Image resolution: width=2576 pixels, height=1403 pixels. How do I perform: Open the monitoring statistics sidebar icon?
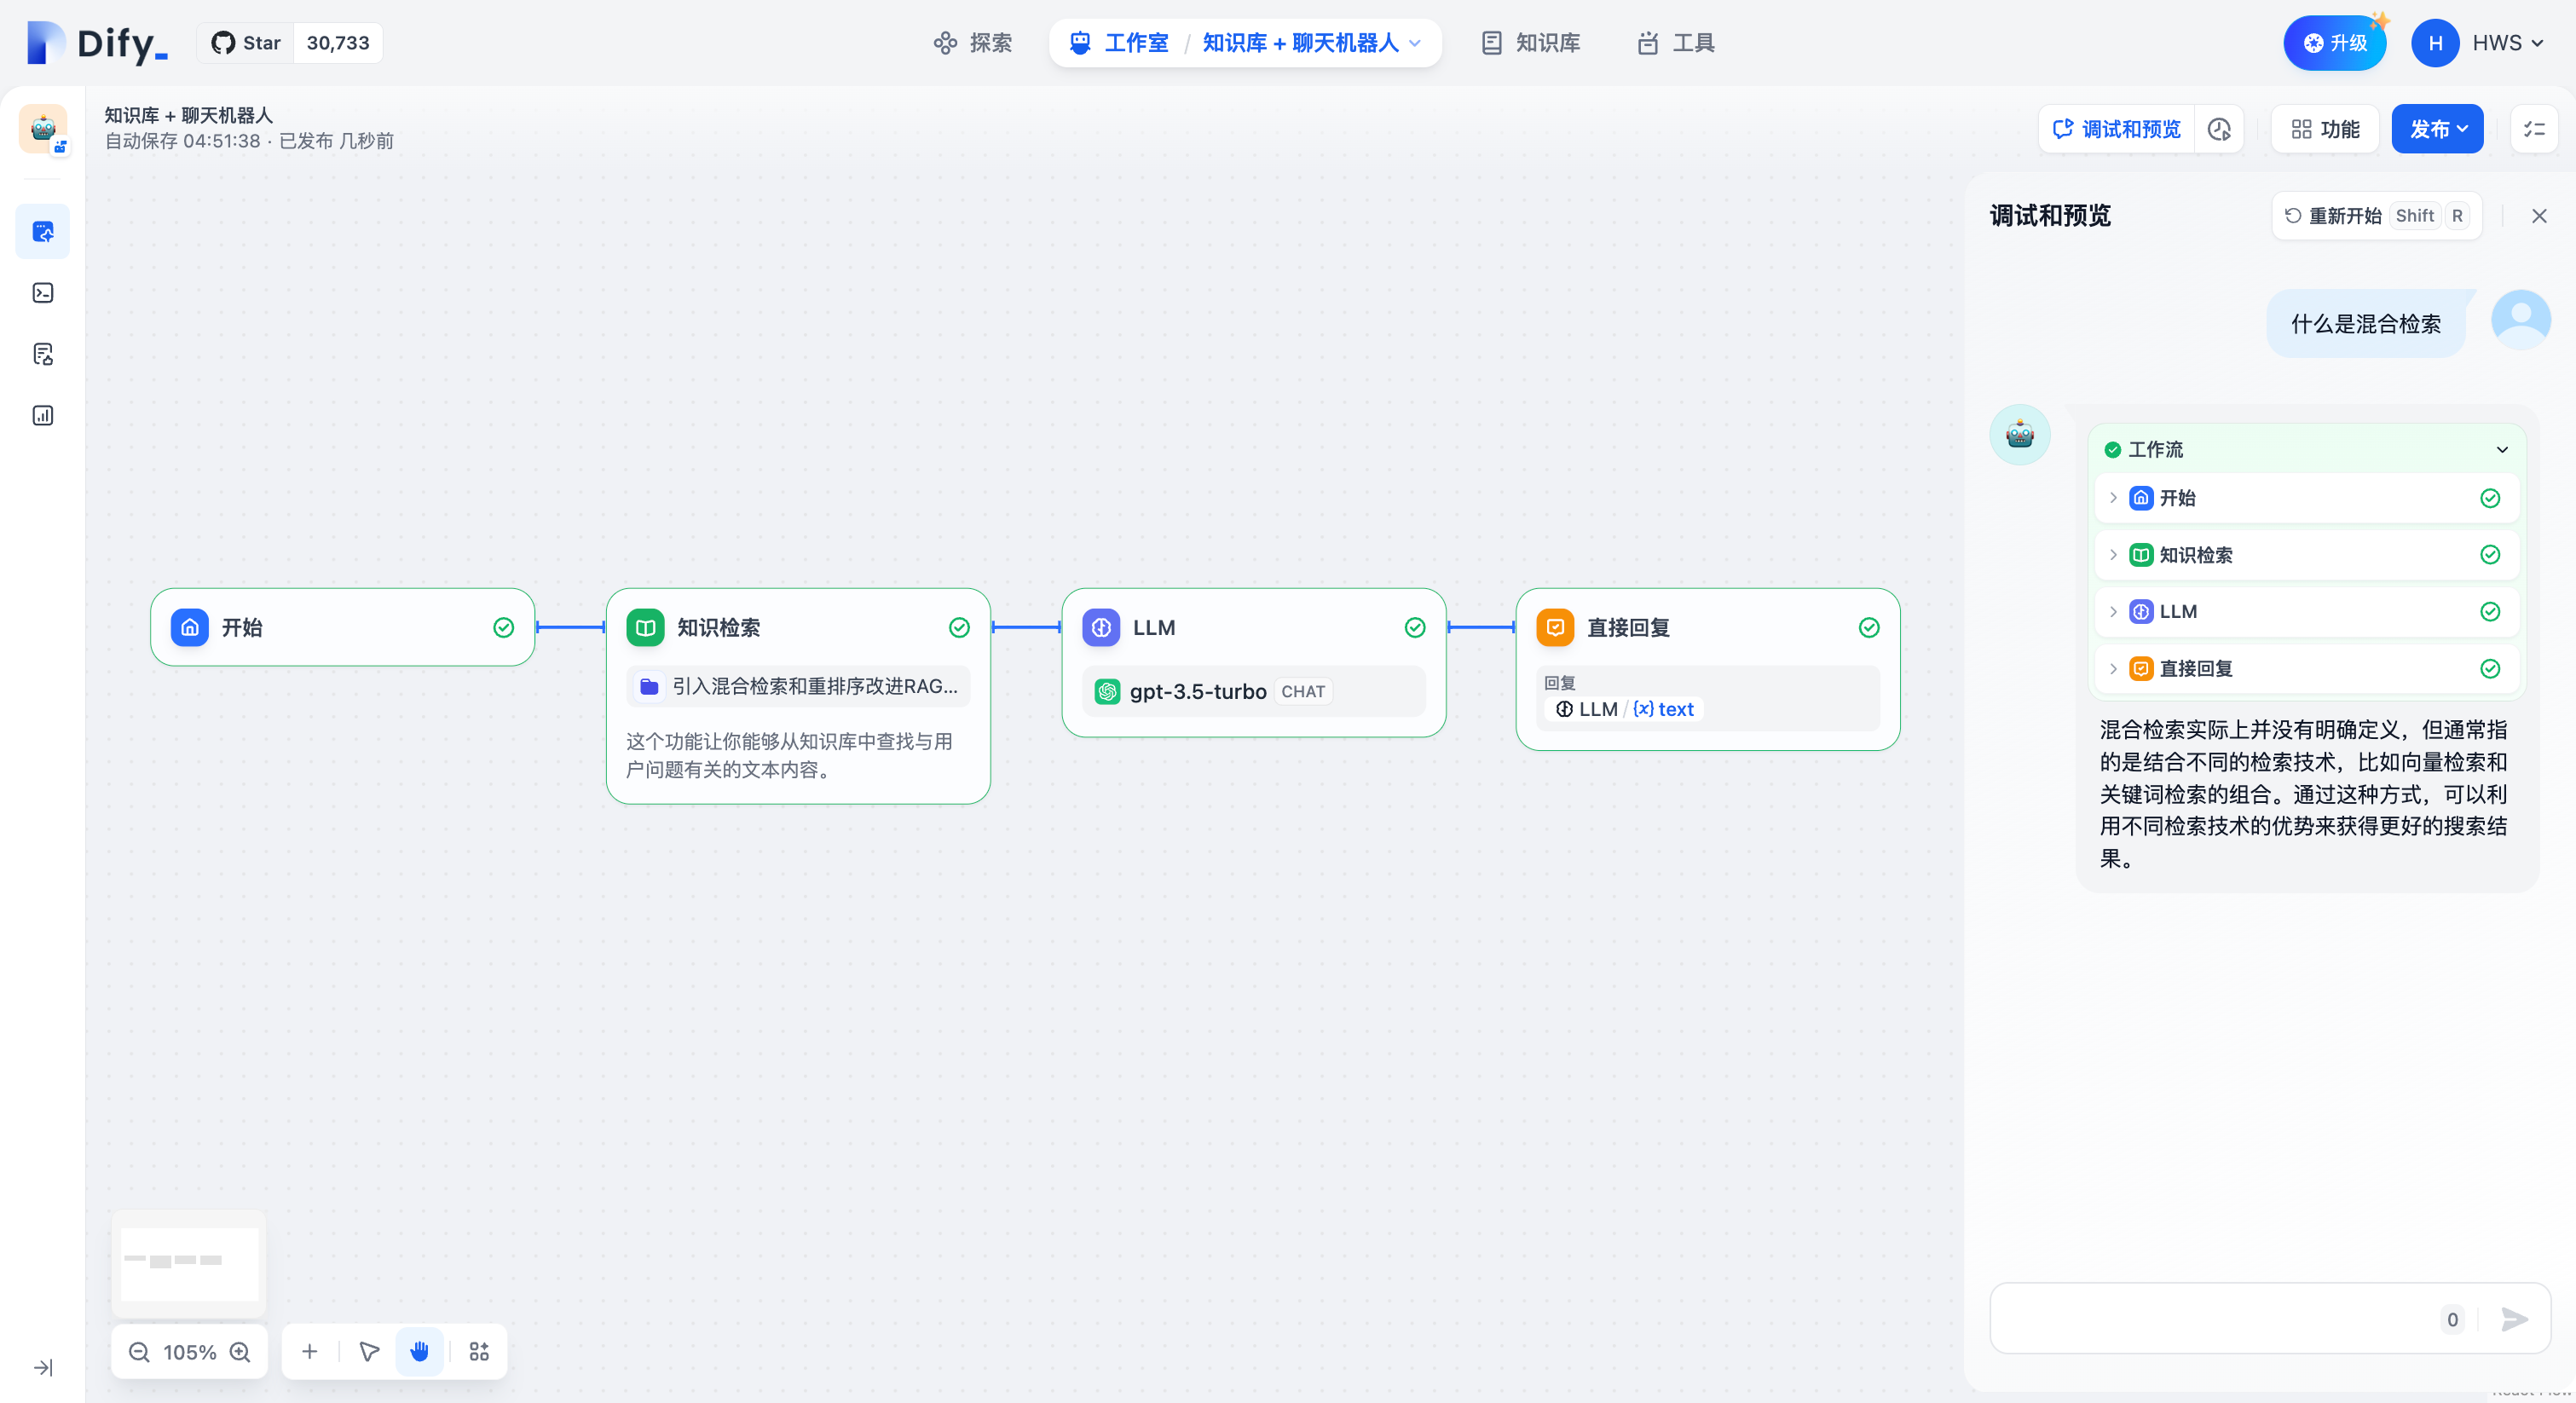[43, 415]
